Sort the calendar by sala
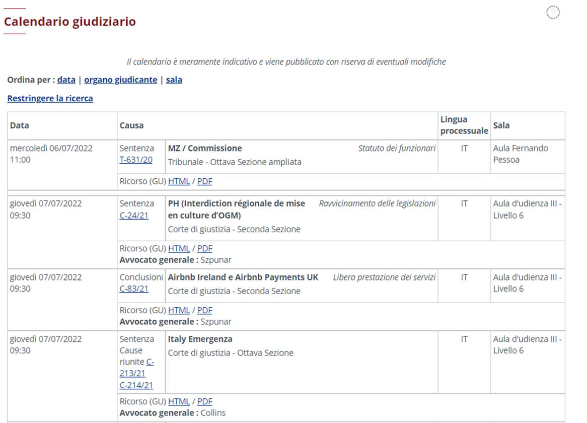The image size is (587, 423). coord(174,80)
